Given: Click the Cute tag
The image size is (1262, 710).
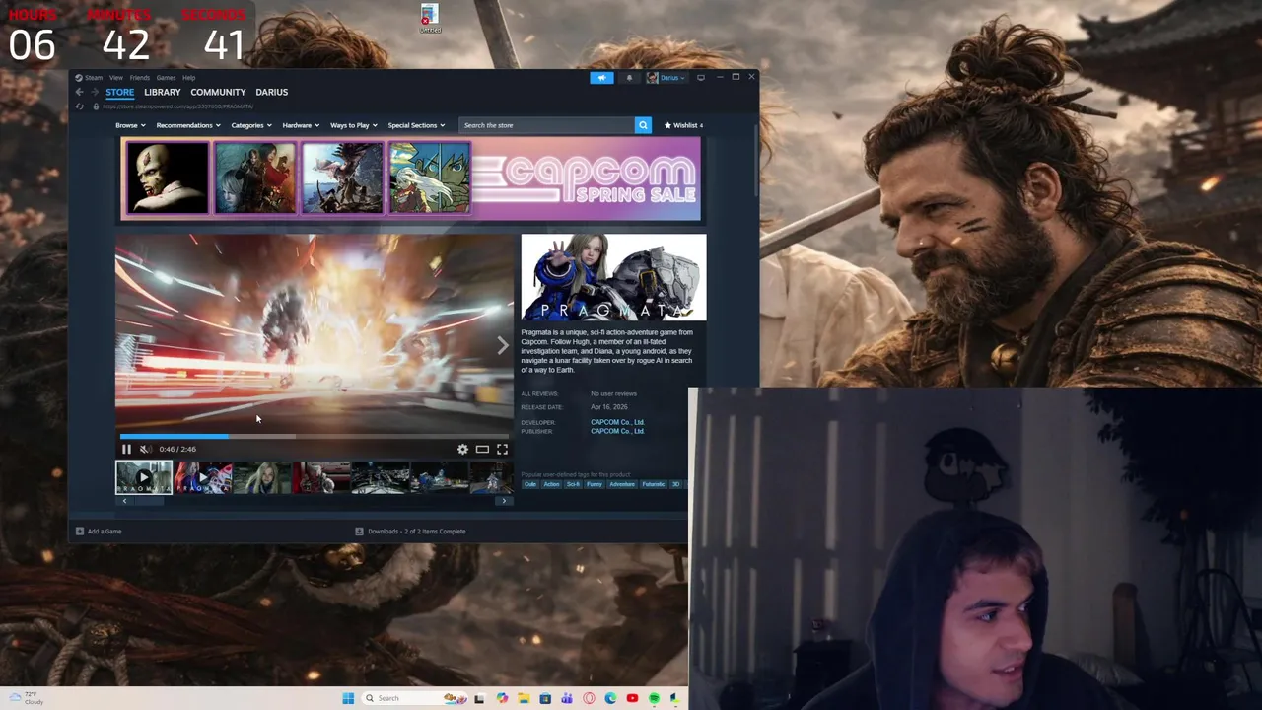Looking at the screenshot, I should [530, 484].
